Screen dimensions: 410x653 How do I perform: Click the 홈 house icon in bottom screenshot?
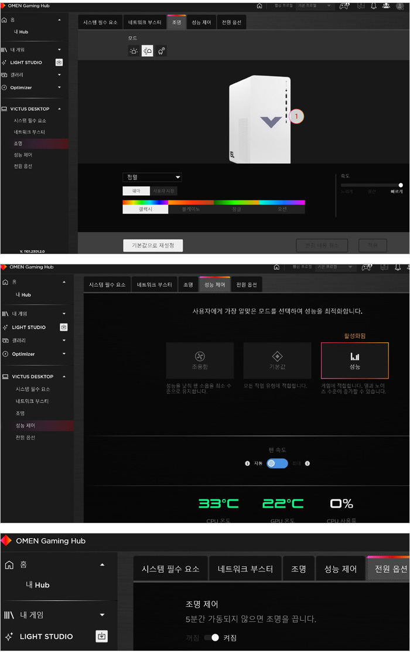pyautogui.click(x=9, y=564)
